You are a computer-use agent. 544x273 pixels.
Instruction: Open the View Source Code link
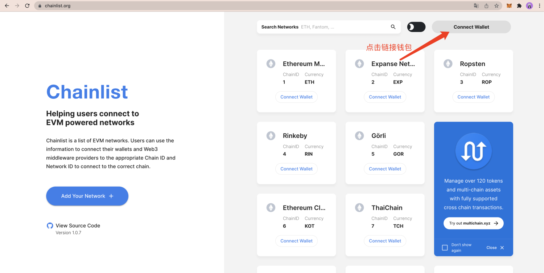(x=74, y=225)
